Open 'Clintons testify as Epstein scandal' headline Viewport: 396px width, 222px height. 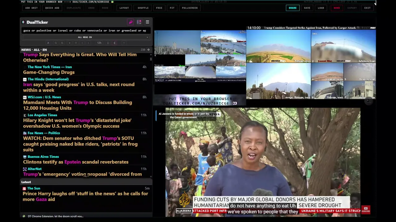(75, 162)
